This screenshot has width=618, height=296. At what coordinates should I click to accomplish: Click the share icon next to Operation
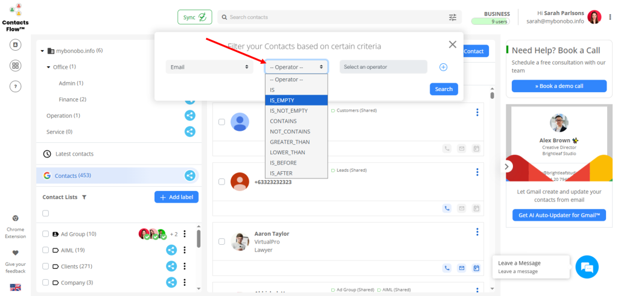click(x=190, y=115)
